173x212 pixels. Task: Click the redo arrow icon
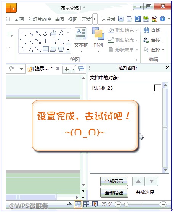11,69
